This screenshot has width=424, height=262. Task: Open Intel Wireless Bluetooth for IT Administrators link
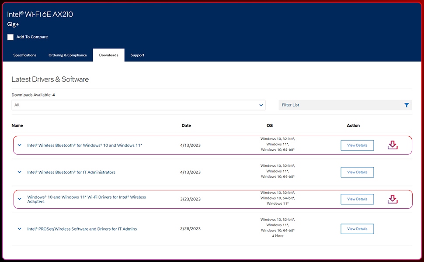[x=71, y=172]
